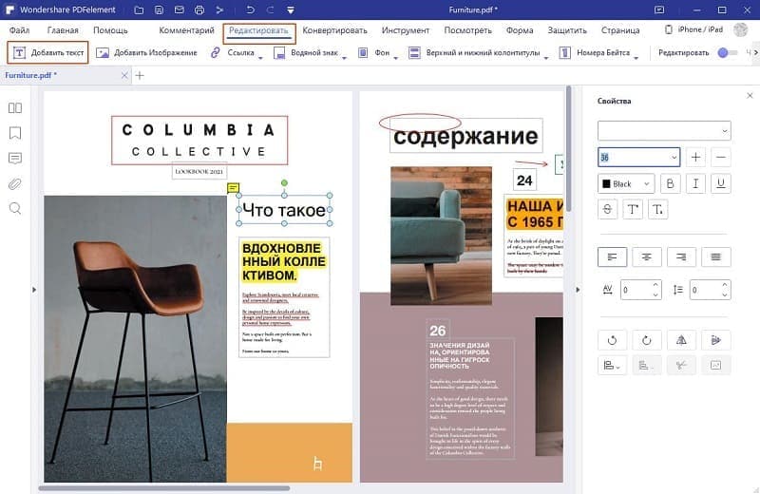Justify text alignment
760x494 pixels.
[x=716, y=256]
